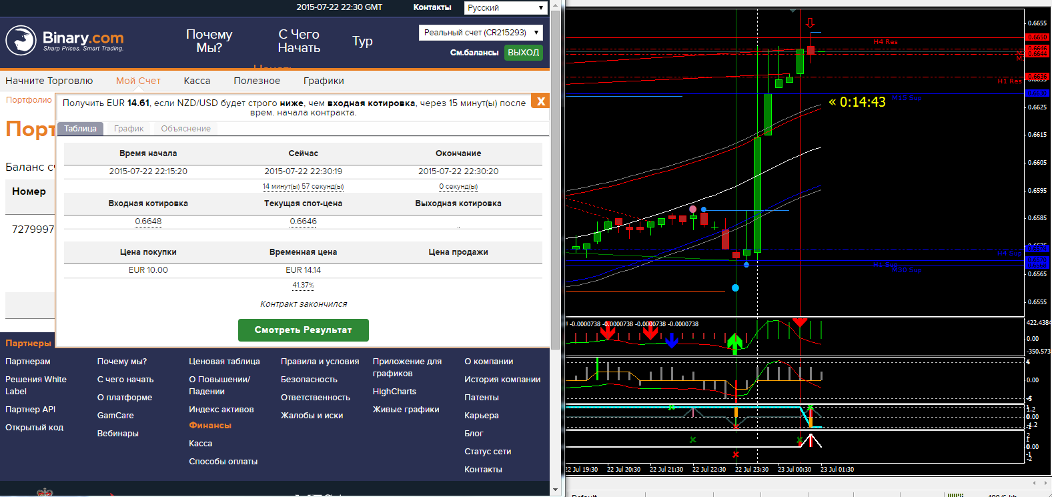1052x497 pixels.
Task: Switch to the Объяснение tab
Action: coord(185,129)
